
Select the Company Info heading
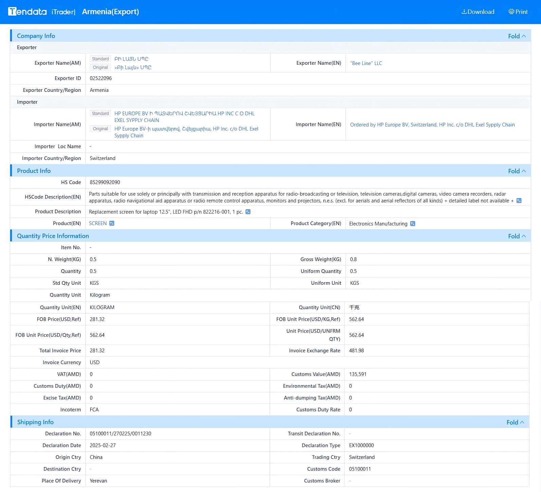pos(36,36)
